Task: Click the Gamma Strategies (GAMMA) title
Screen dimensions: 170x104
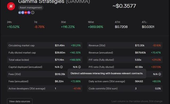Action: pos(54,2)
